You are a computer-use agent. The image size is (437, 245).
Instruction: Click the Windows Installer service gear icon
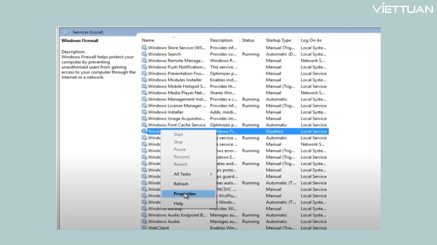coord(144,112)
